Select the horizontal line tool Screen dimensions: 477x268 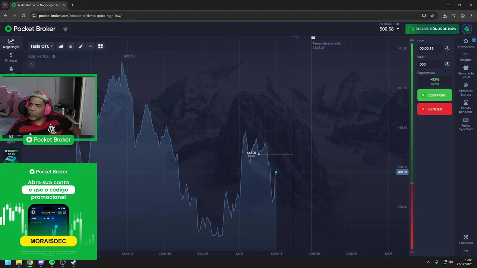pos(91,46)
